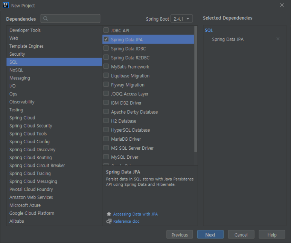The image size is (291, 243).
Task: Enable the MySQL Driver checkbox
Action: tap(106, 157)
